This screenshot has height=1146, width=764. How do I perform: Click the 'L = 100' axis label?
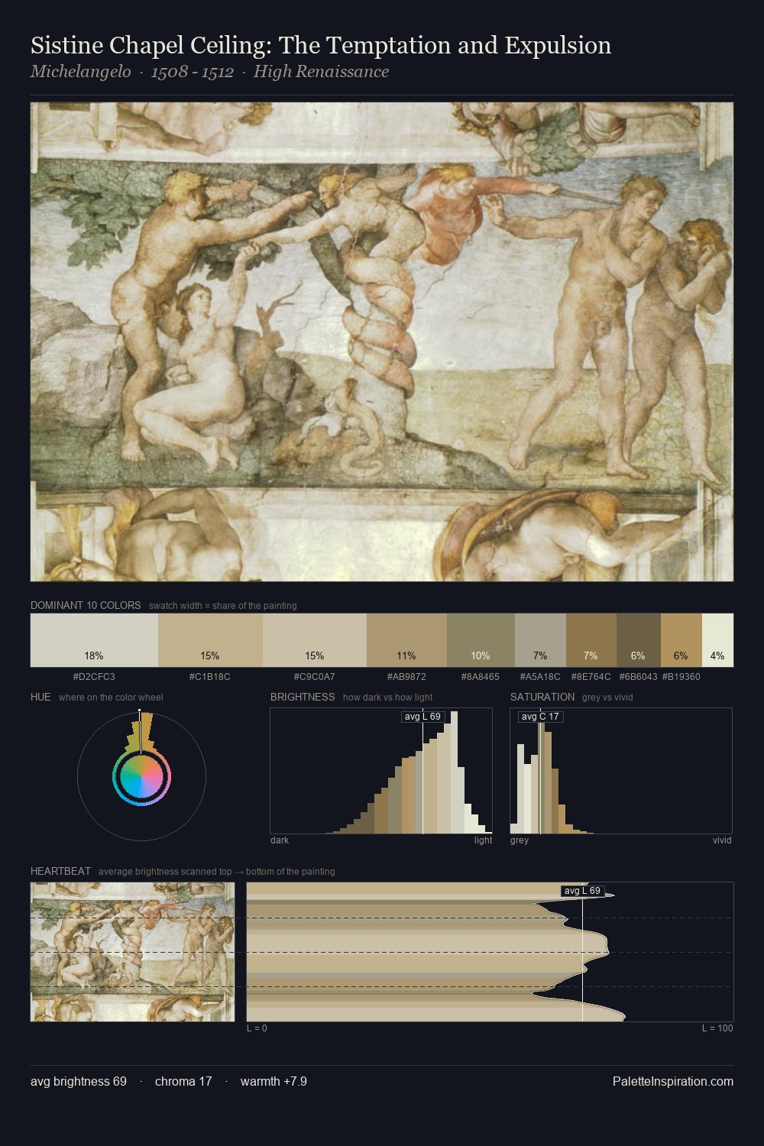(717, 1028)
